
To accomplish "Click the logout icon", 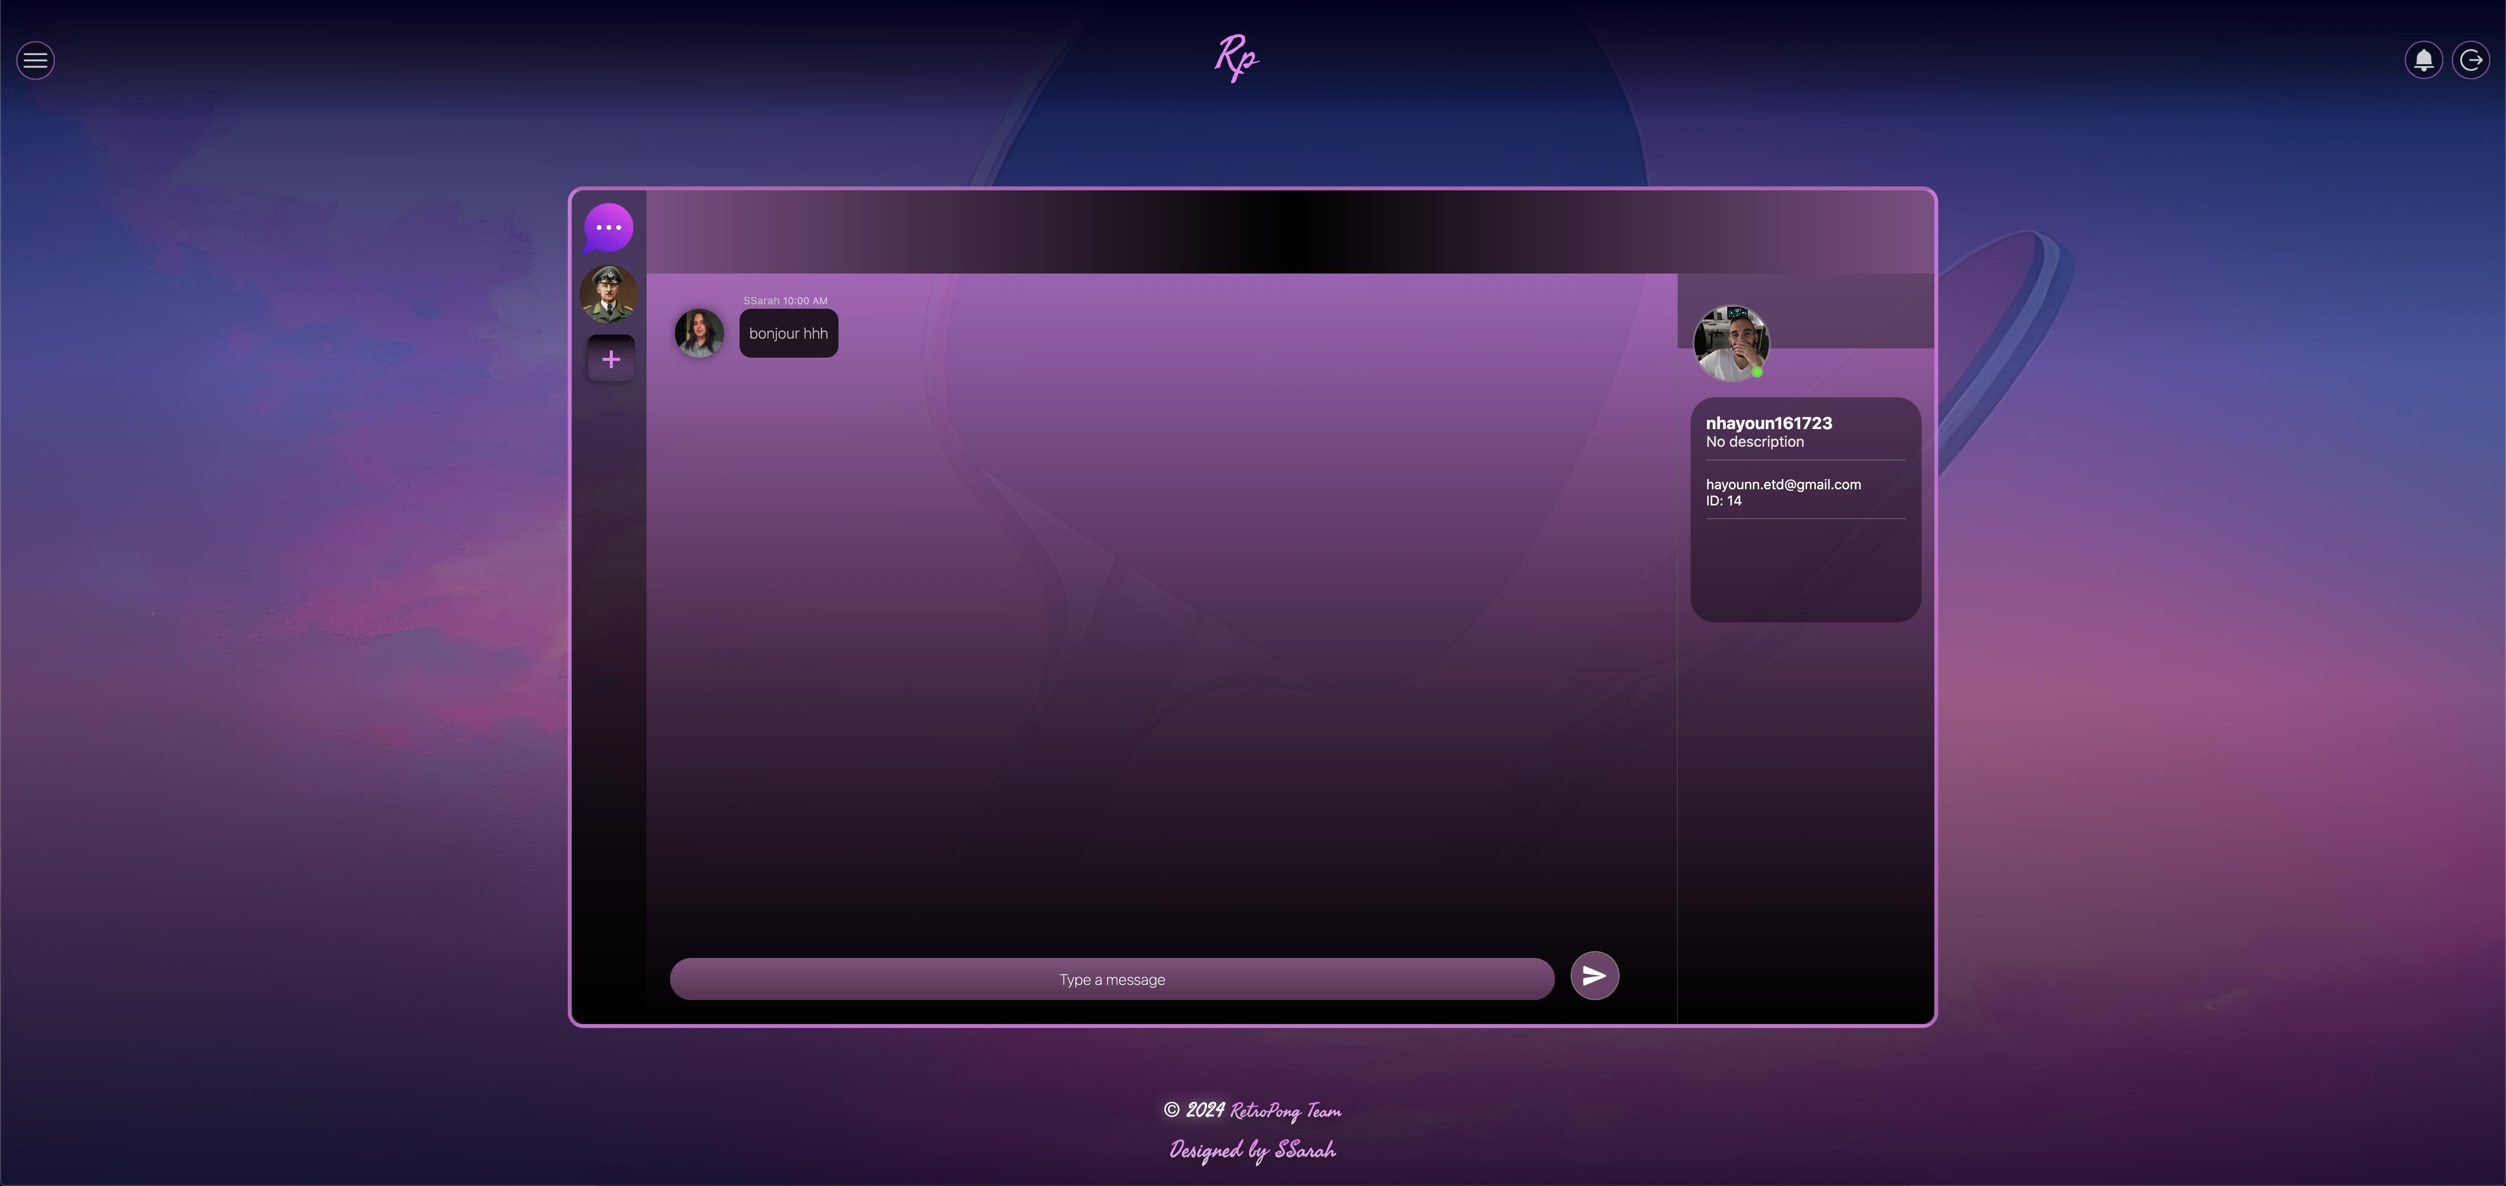I will 2470,60.
